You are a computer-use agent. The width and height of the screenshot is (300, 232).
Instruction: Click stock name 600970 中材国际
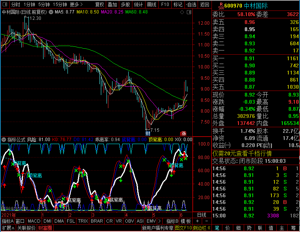[x=246, y=6]
